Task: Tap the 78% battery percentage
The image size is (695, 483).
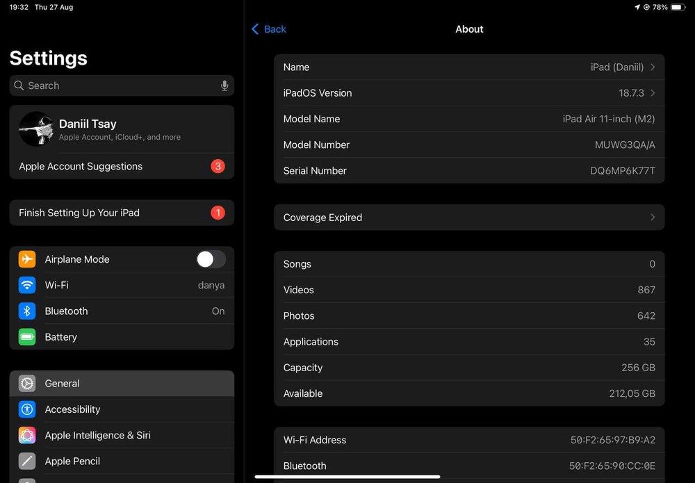Action: pyautogui.click(x=660, y=7)
